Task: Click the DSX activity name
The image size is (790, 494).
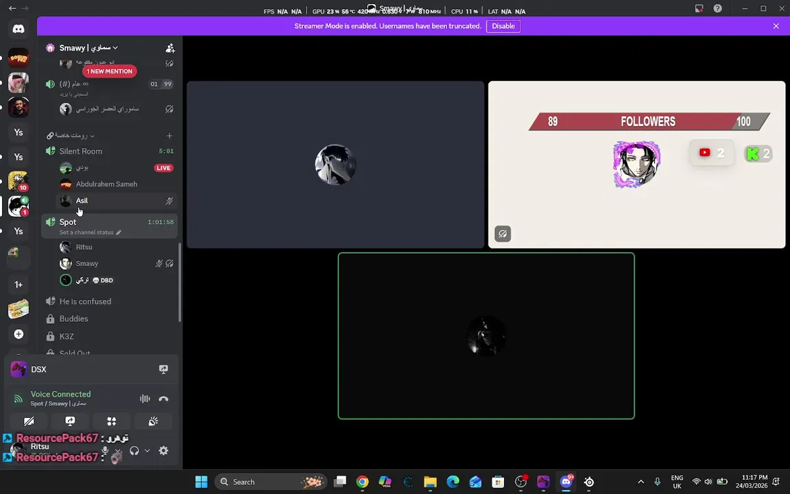Action: tap(38, 370)
